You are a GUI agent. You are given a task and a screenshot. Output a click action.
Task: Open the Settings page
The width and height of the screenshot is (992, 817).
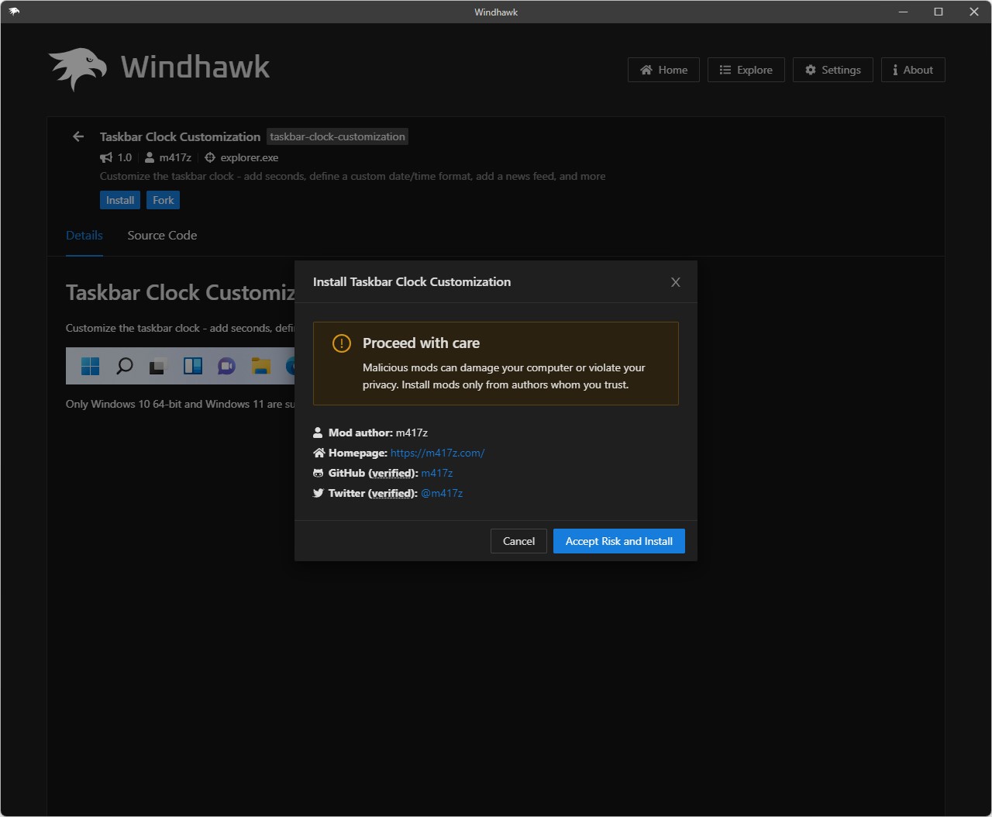[832, 70]
